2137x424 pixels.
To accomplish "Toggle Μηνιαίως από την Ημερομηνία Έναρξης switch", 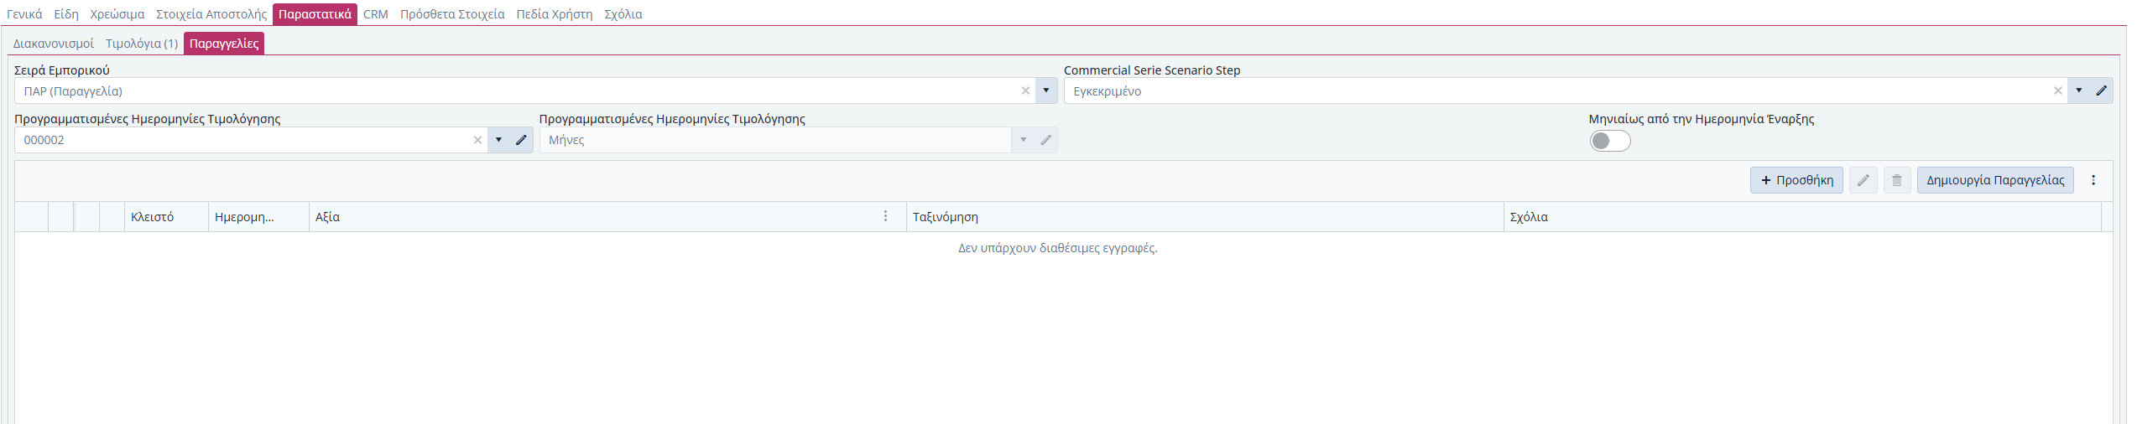I will (x=1609, y=141).
